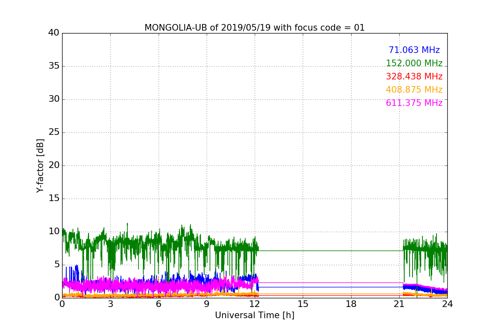Click the Universal Time [h] axis label

[x=255, y=315]
